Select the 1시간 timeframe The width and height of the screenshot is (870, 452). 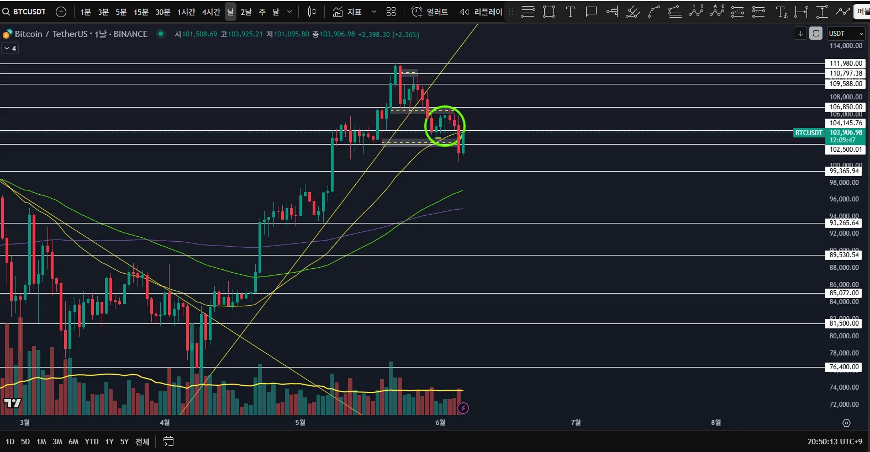click(x=186, y=12)
